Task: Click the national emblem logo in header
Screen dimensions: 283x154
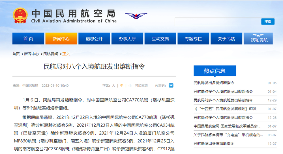Action: point(20,16)
